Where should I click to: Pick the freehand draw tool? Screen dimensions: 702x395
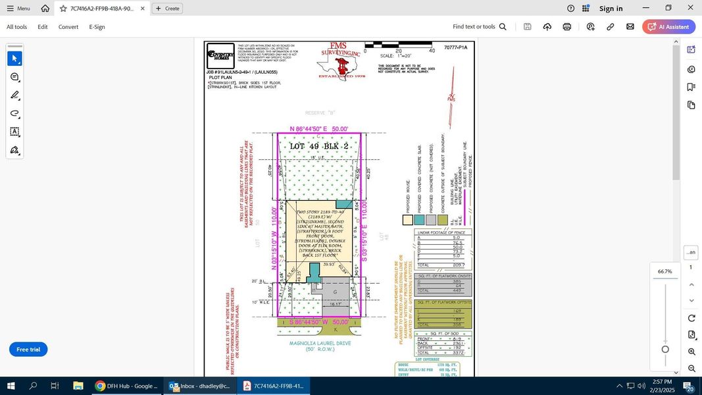(x=14, y=113)
